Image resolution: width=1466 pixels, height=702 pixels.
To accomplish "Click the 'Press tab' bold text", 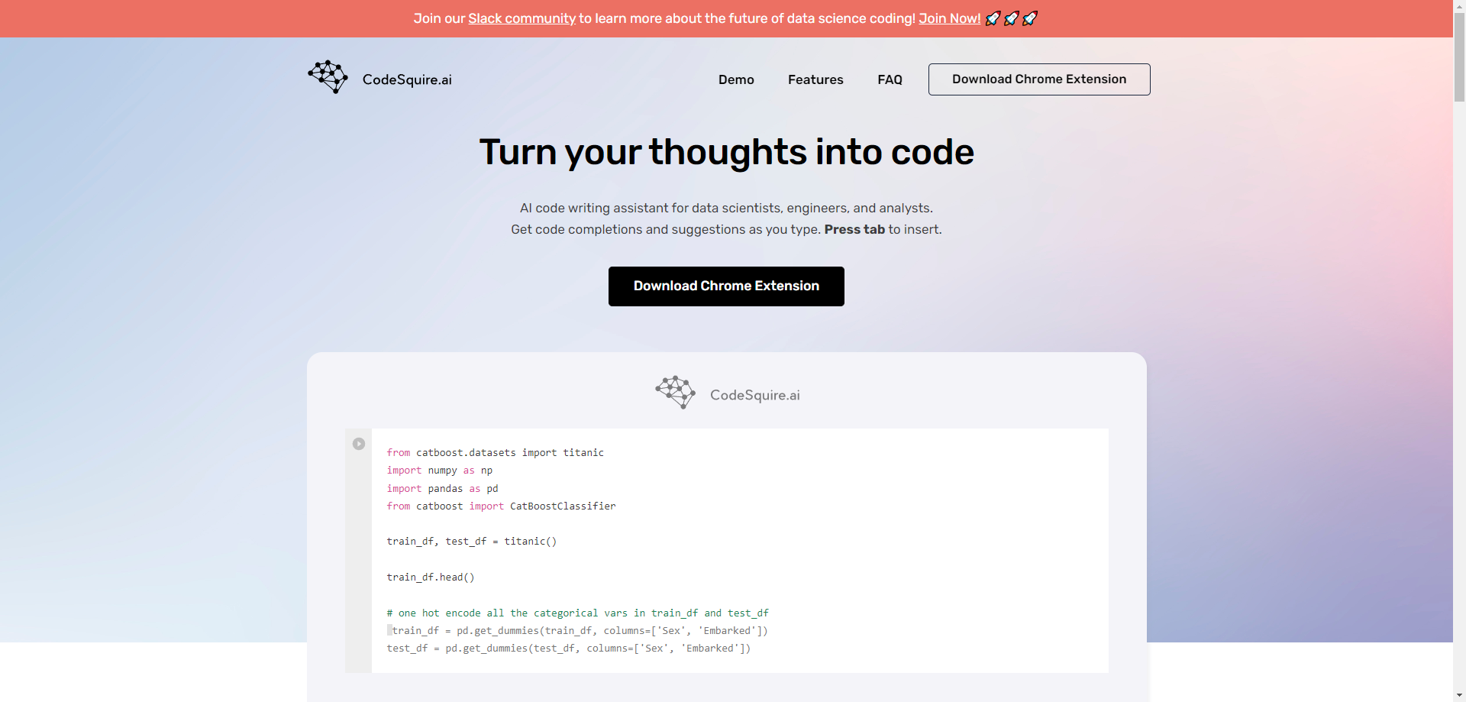I will point(854,229).
